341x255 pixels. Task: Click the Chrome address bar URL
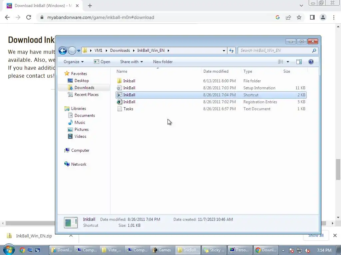(101, 17)
